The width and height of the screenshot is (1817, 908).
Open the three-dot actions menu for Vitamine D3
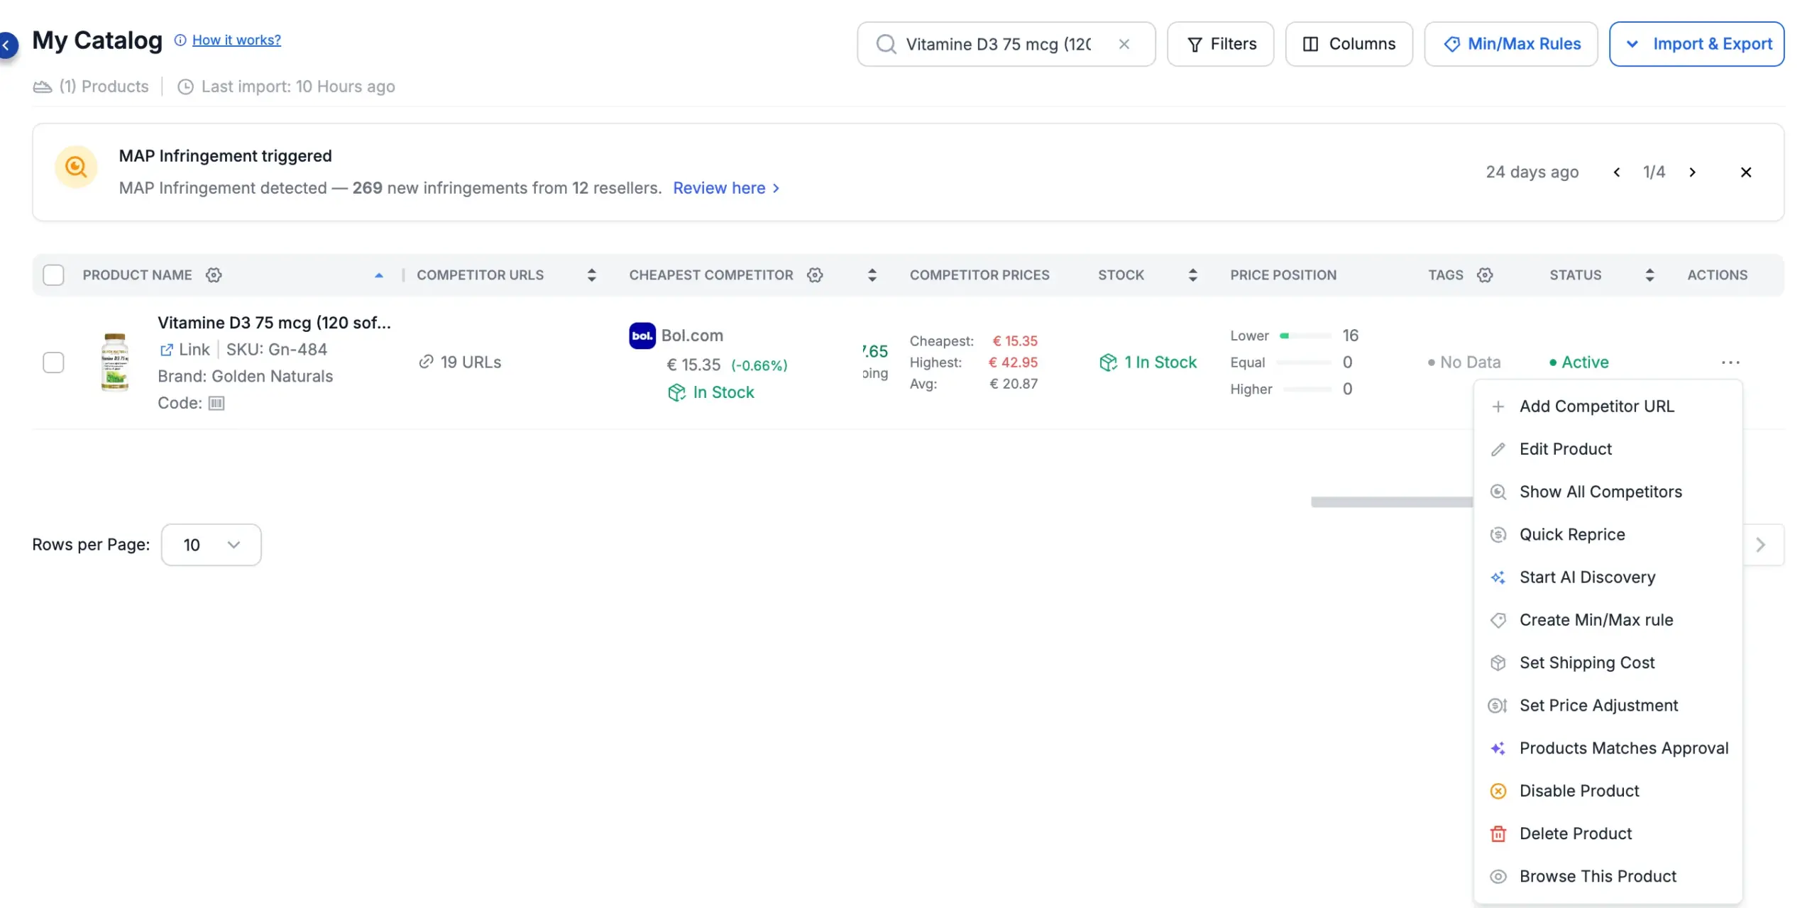click(1730, 362)
